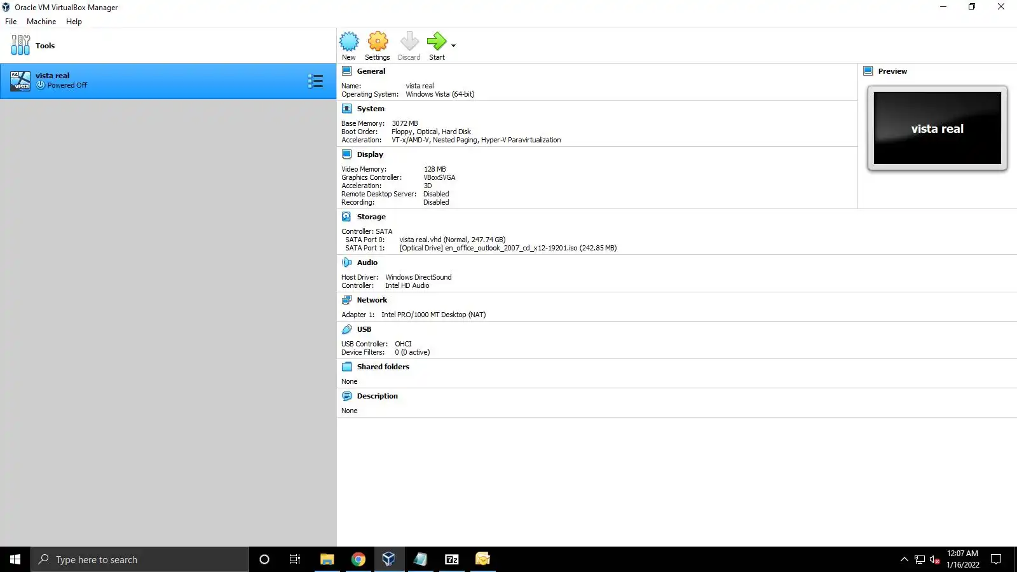Viewport: 1017px width, 572px height.
Task: Click the Storage section icon
Action: coord(347,217)
